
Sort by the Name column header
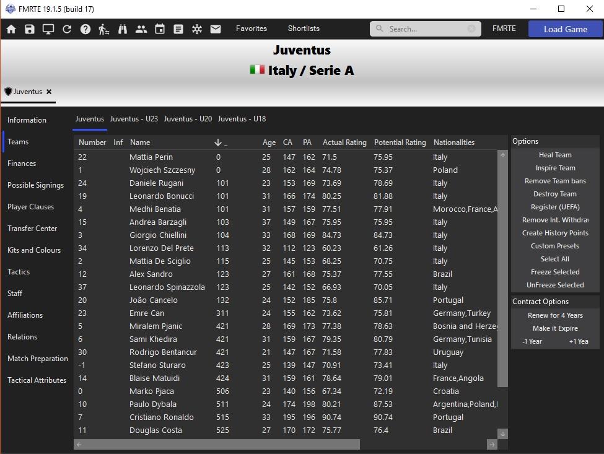(140, 142)
